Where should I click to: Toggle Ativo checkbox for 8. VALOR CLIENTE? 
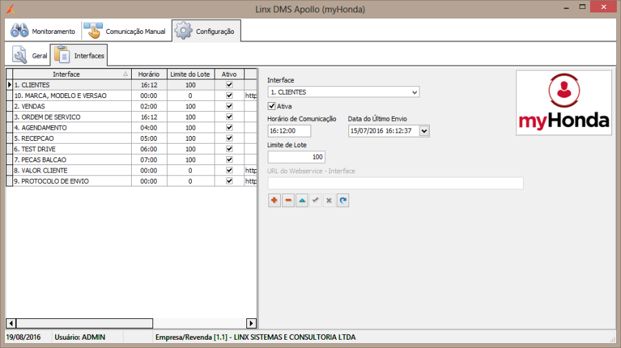pyautogui.click(x=229, y=171)
